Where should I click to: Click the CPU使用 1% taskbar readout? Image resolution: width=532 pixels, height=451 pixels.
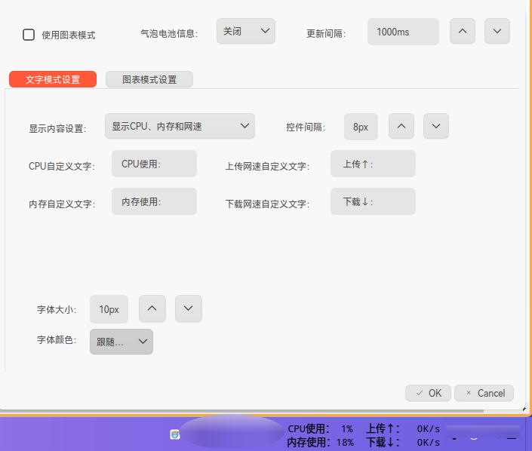[320, 429]
